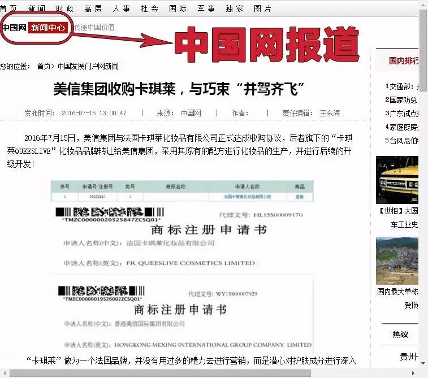The height and width of the screenshot is (378, 428).
Task: Open ranked news item 2 国家防总
Action: coord(401,100)
